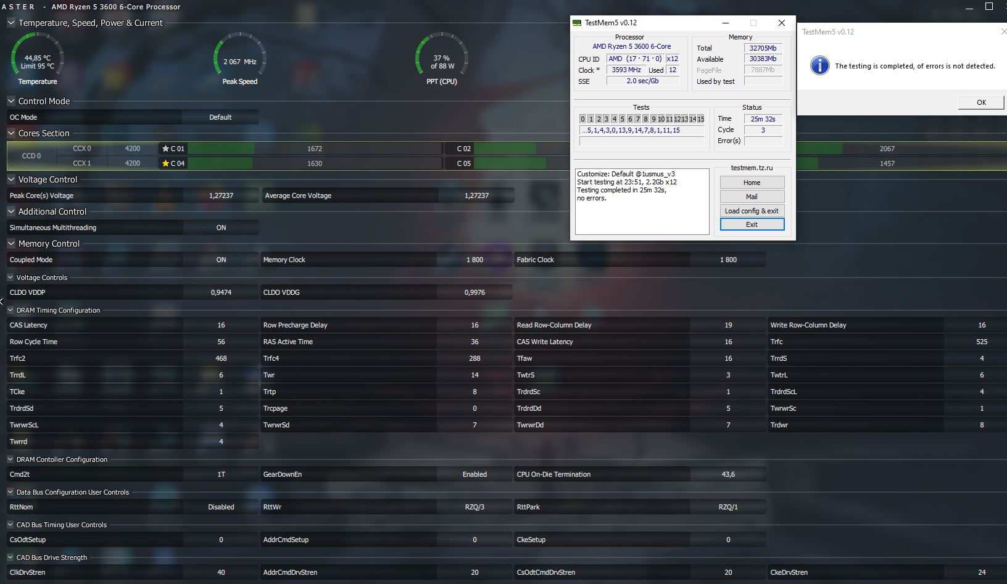Image resolution: width=1007 pixels, height=584 pixels.
Task: Toggle Coupled Mode ON value
Action: click(221, 260)
